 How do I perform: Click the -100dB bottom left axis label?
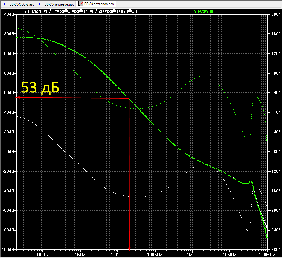[x=7, y=250]
